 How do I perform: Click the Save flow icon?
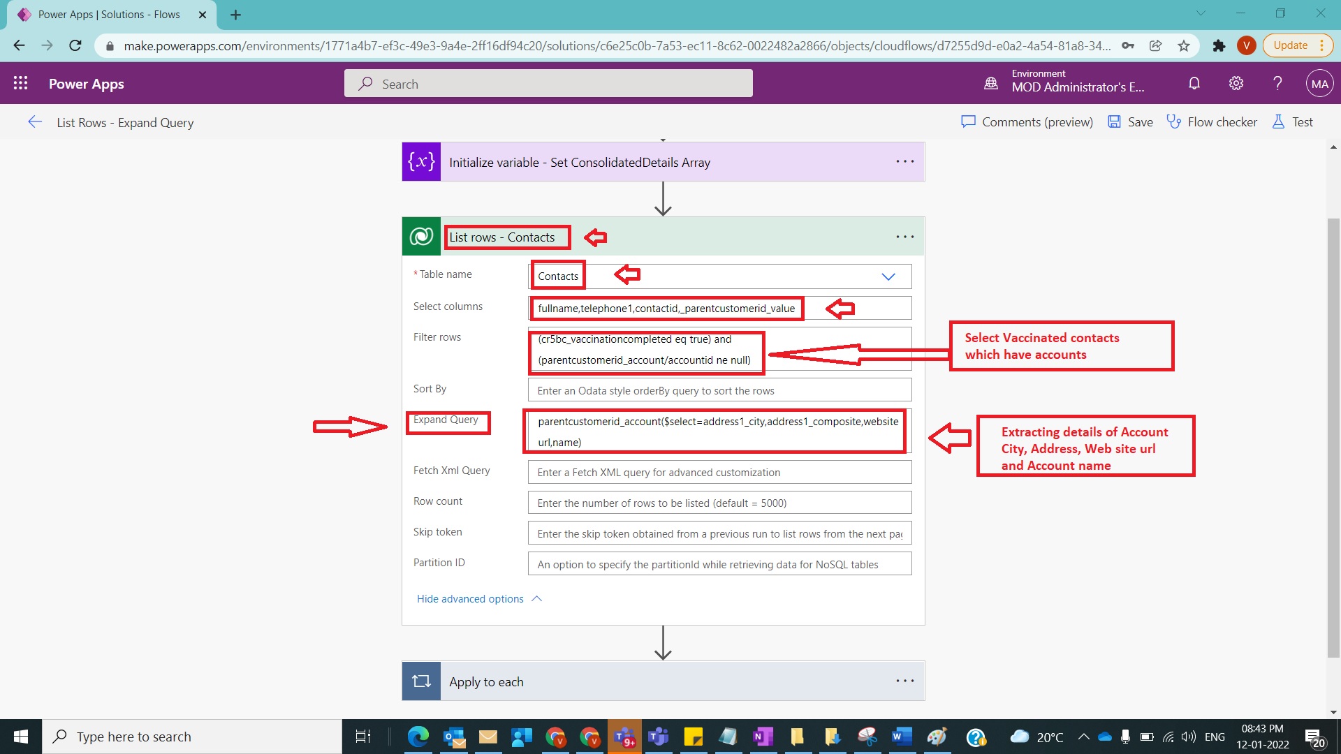1114,121
